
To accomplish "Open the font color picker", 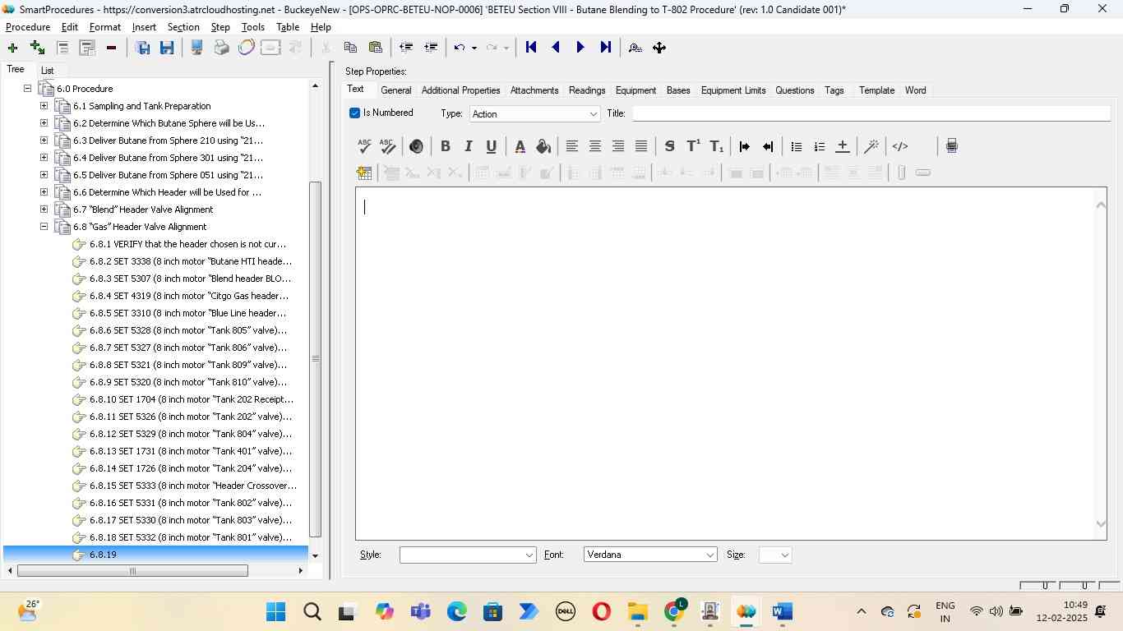I will (520, 146).
